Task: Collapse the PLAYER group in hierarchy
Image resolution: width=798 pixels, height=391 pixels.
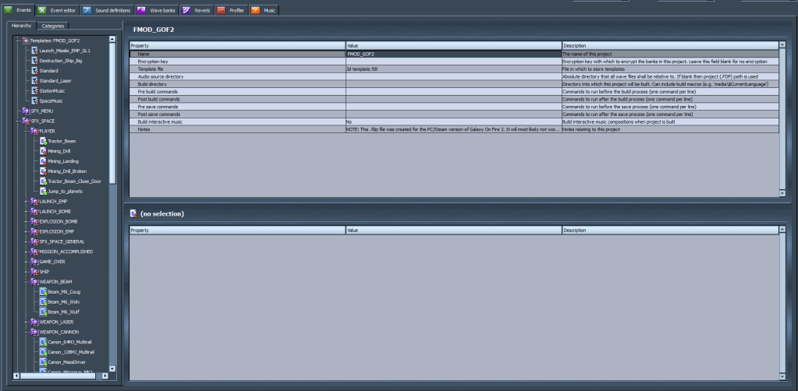Action: pyautogui.click(x=26, y=131)
